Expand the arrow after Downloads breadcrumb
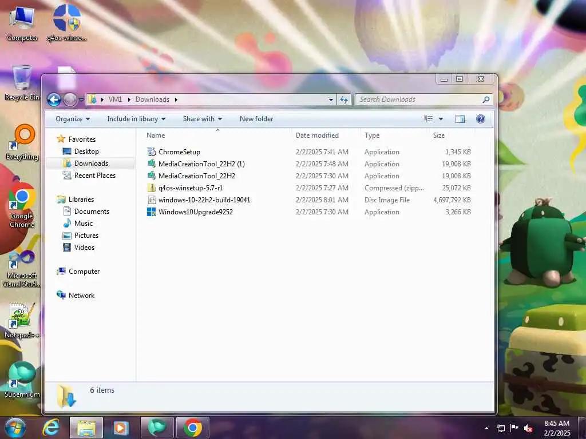Screen dimensions: 586x439 point(176,99)
